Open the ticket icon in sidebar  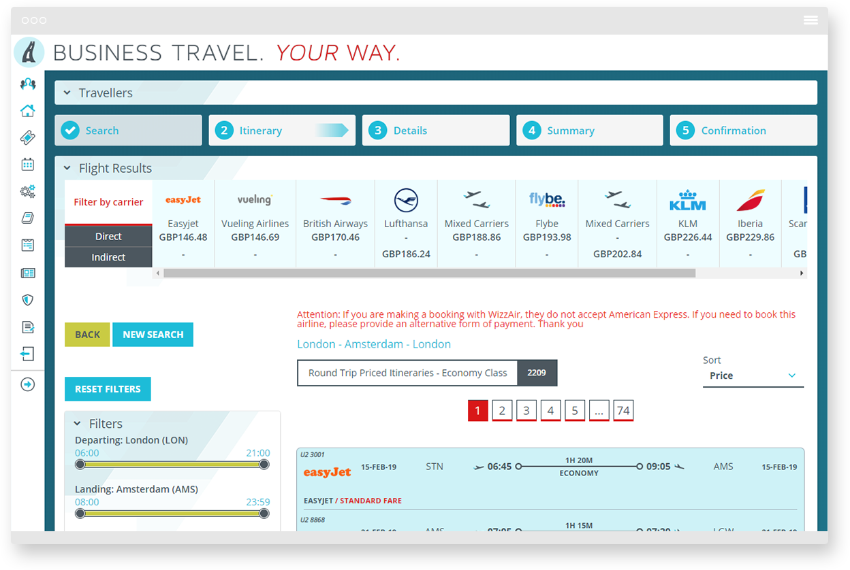pos(27,138)
